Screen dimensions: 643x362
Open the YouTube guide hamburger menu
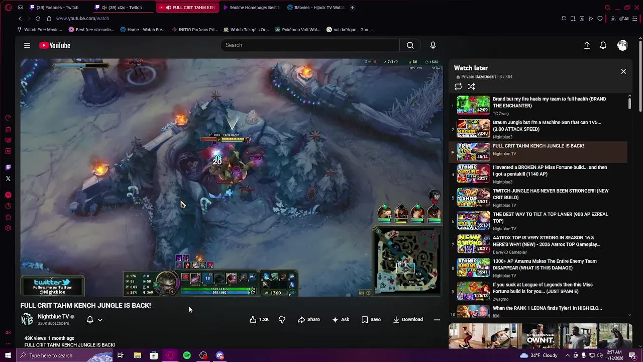point(27,45)
